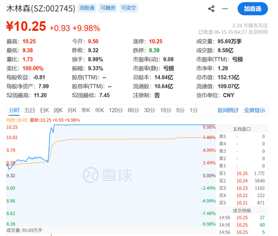Image resolution: width=278 pixels, height=236 pixels.
Task: Click the 卖1 order row
Action: pyautogui.click(x=242, y=166)
